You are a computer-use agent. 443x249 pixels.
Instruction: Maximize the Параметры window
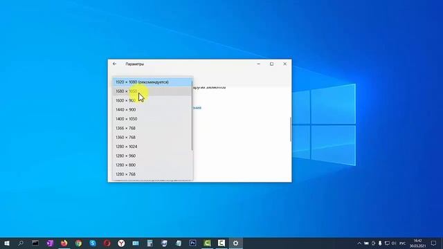(x=272, y=64)
